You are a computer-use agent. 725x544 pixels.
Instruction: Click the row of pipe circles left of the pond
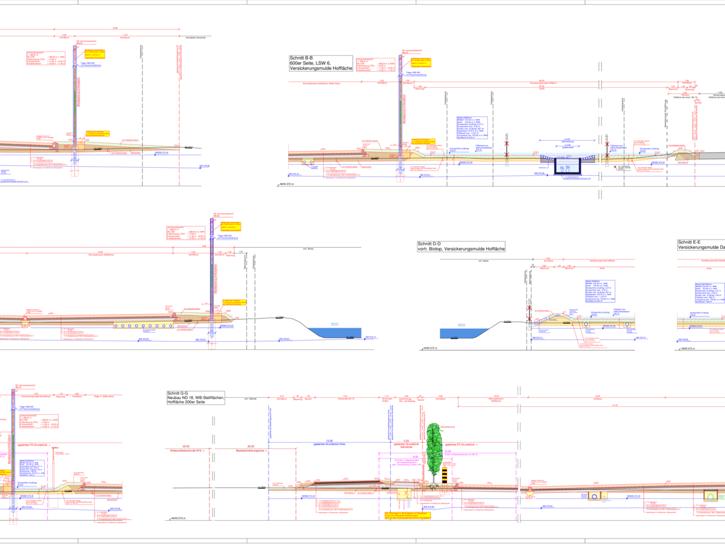(143, 325)
